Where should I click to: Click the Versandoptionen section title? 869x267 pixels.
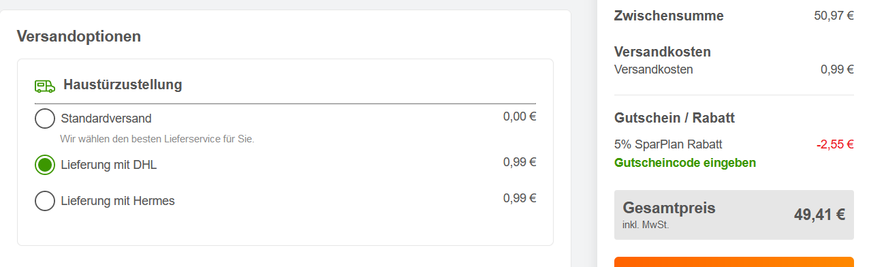tap(79, 36)
